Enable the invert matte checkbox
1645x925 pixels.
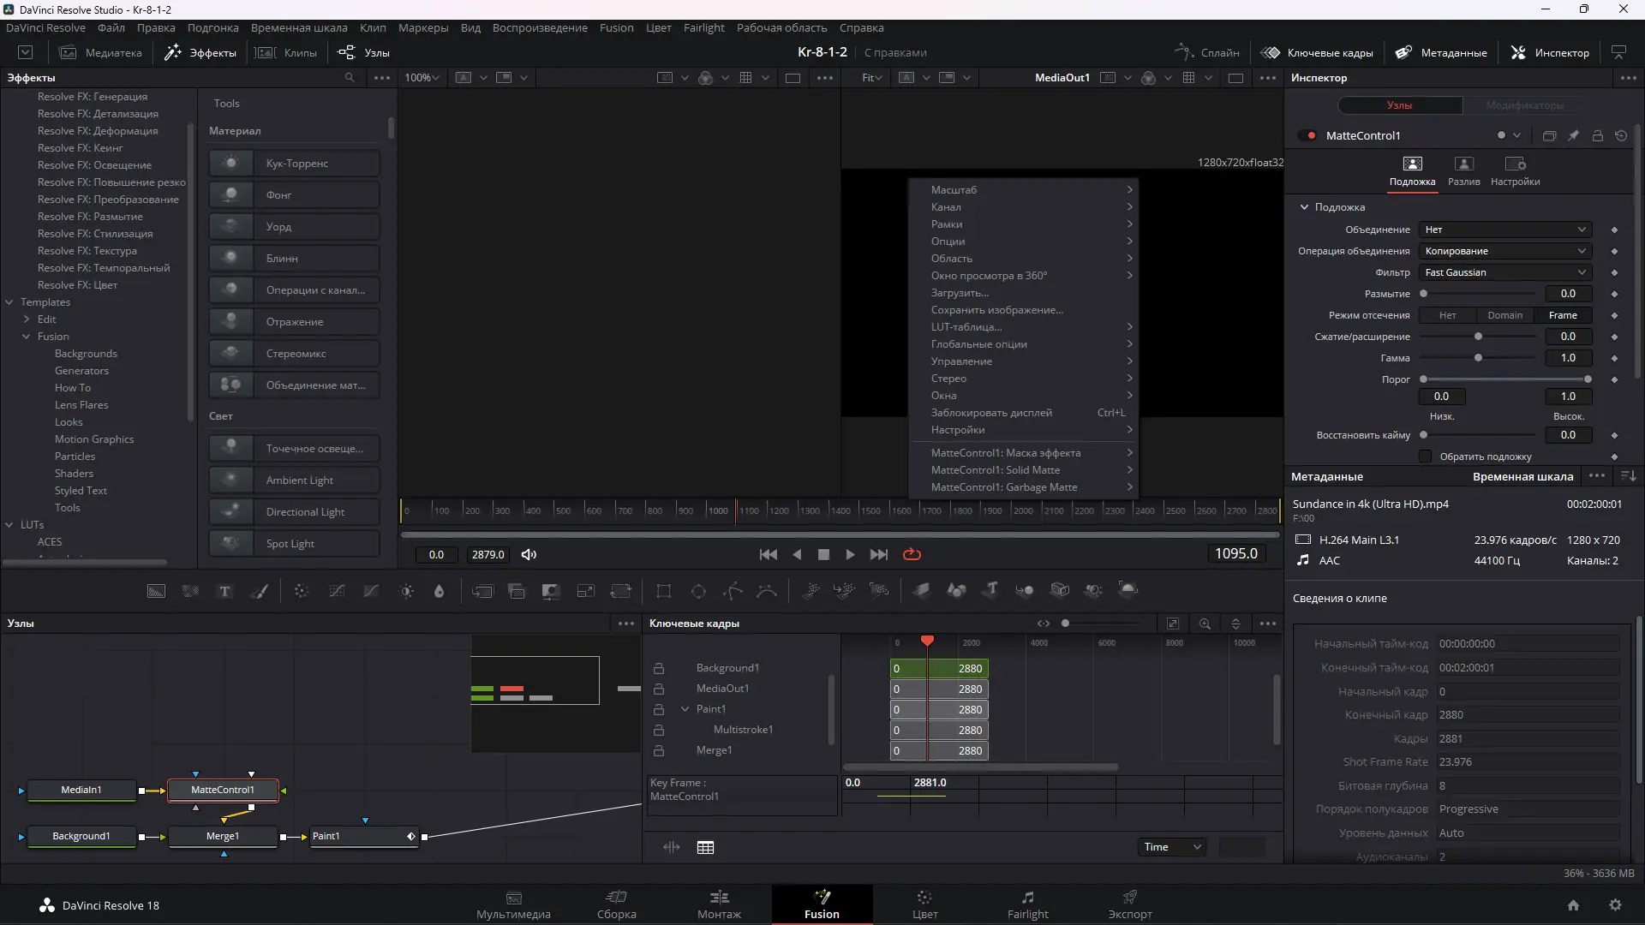(x=1425, y=457)
